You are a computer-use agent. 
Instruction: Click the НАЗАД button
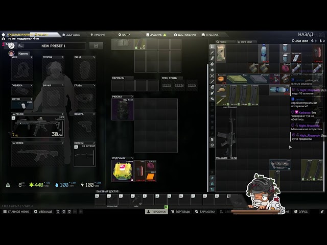(306, 34)
